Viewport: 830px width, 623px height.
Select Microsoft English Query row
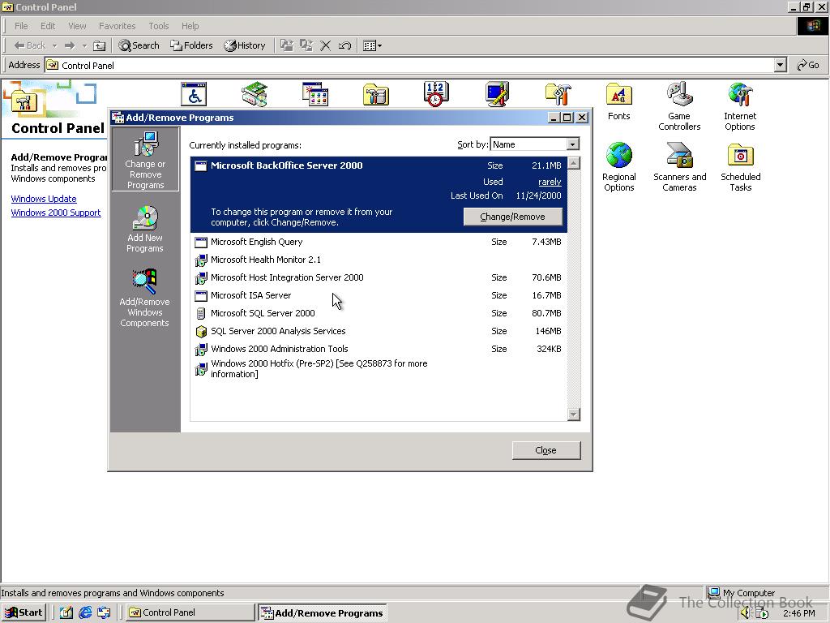coord(379,242)
